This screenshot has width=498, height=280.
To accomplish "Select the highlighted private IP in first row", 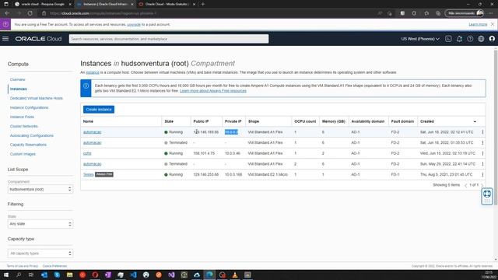I will point(231,132).
